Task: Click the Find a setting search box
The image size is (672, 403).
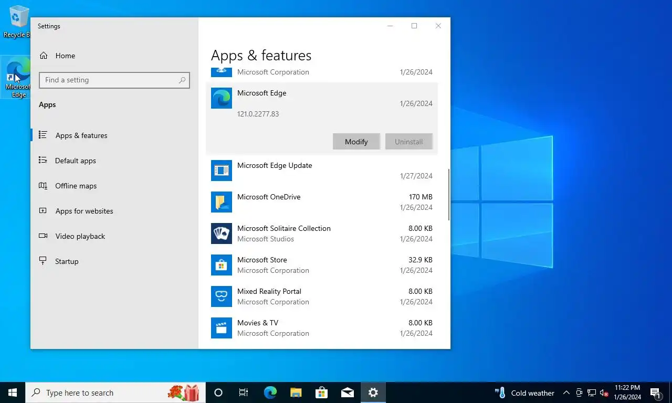Action: [x=114, y=80]
